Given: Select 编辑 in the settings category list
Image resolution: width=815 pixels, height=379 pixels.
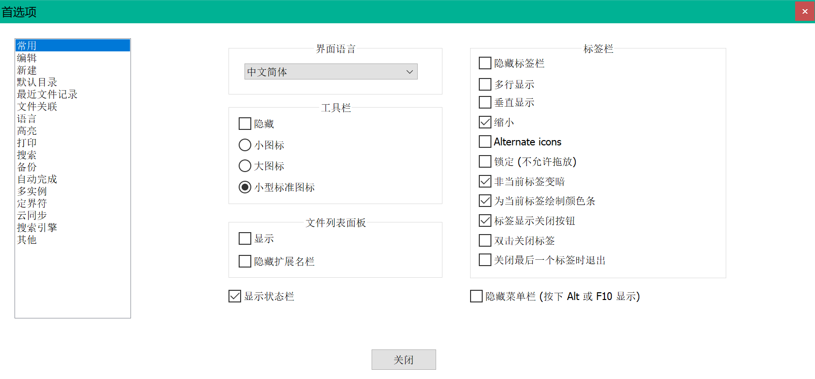Looking at the screenshot, I should point(27,57).
